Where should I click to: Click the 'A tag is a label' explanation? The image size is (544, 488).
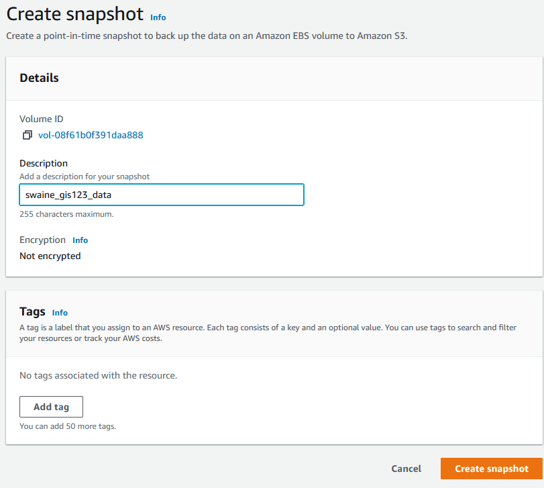pos(268,333)
